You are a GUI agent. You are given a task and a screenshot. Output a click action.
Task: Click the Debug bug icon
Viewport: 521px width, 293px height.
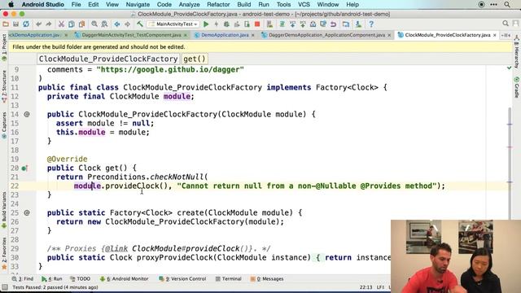226,24
